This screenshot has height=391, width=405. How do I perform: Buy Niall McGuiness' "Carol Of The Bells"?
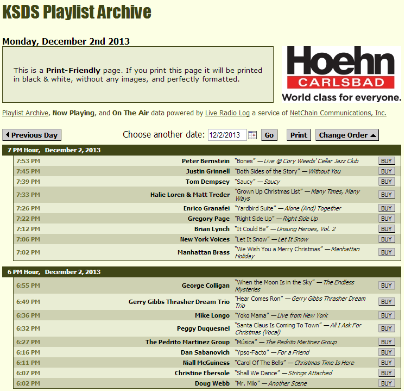(387, 363)
